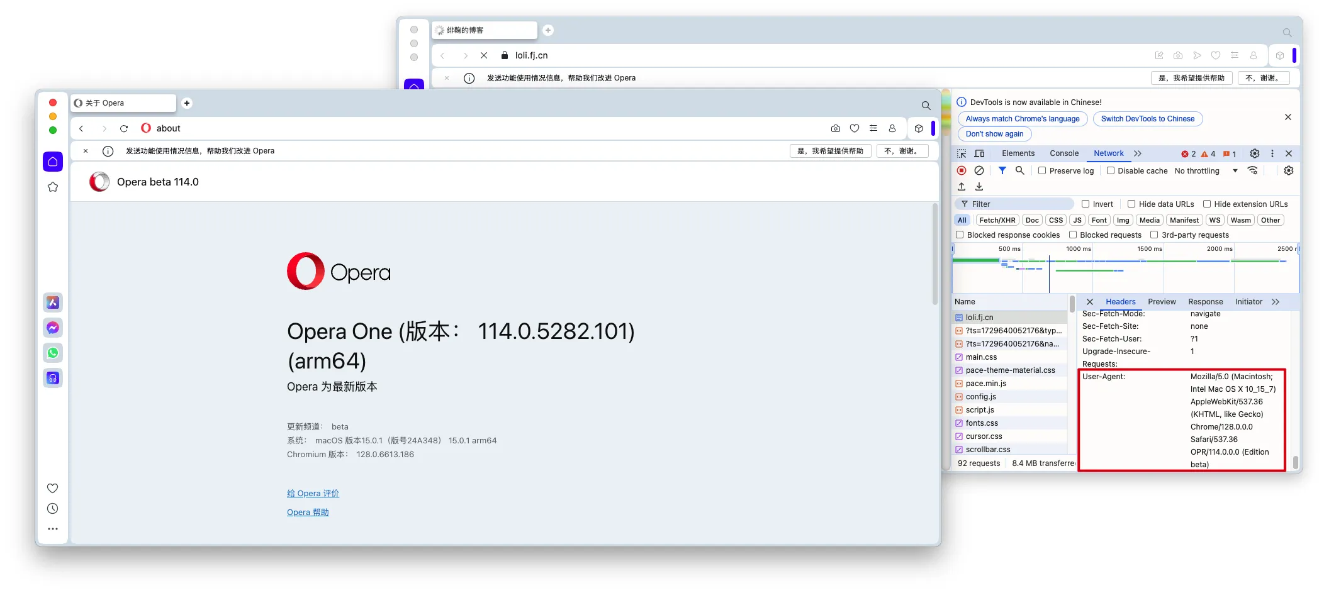Open the 给 Opera 评价 link
The width and height of the screenshot is (1324, 593).
313,494
